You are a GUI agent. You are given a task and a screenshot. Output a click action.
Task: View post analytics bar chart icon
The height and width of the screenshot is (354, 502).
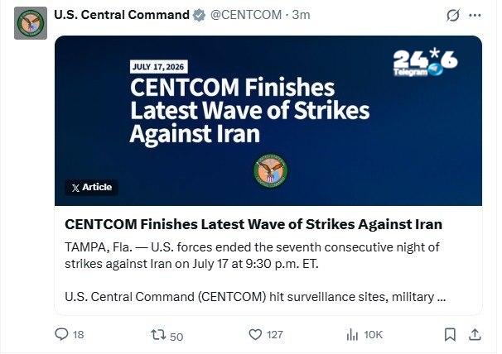[x=352, y=335]
